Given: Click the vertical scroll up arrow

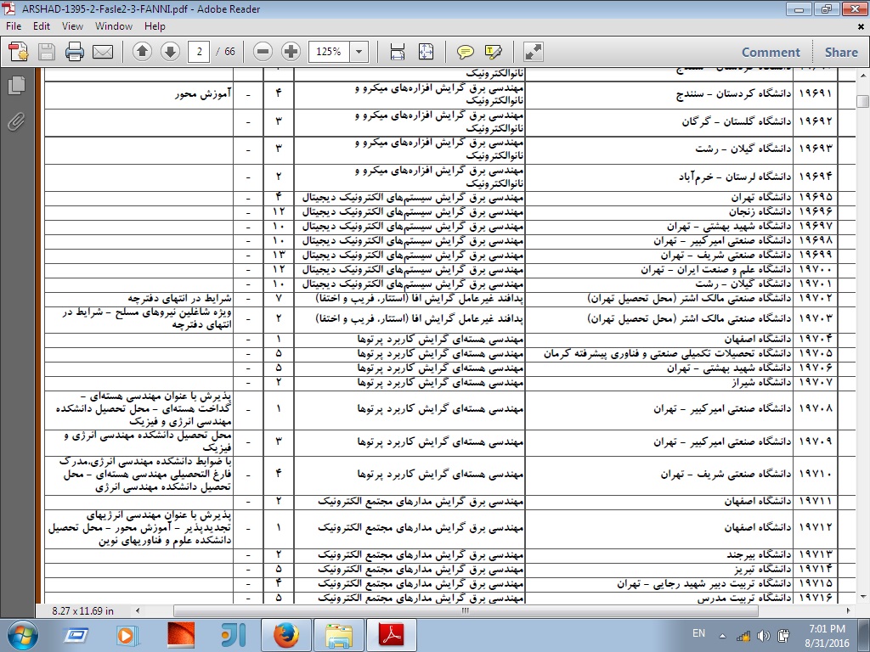Looking at the screenshot, I should point(863,76).
